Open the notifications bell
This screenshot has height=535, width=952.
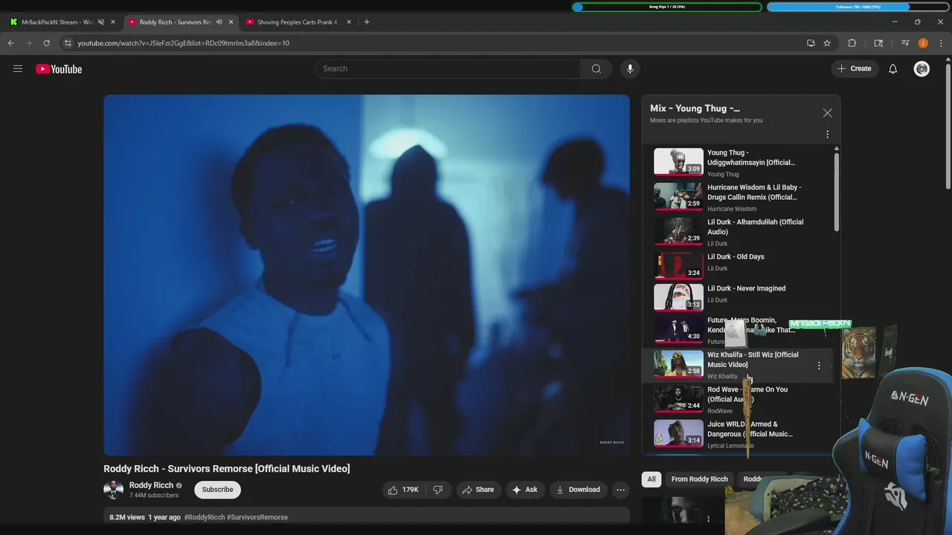click(893, 68)
